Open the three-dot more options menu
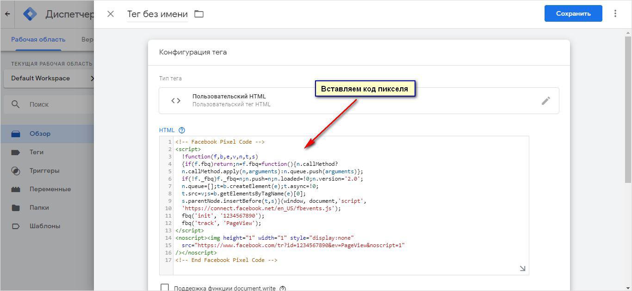Viewport: 632px width, 291px height. [x=615, y=14]
